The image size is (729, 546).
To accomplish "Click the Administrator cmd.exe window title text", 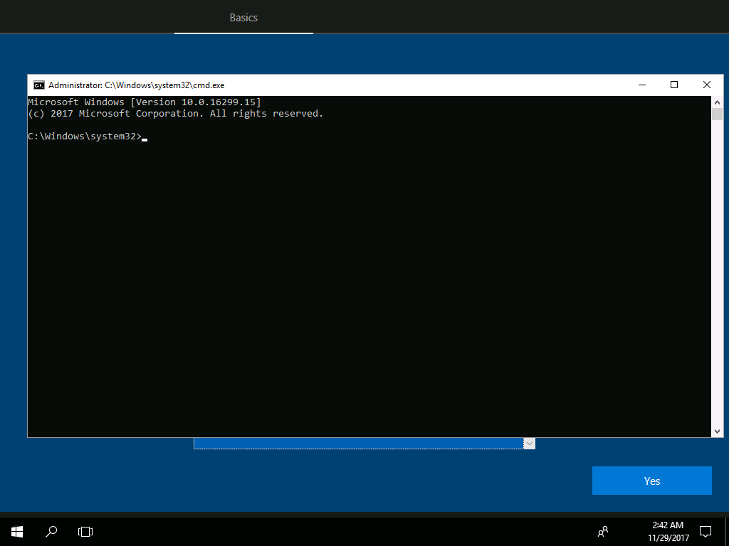I will tap(136, 85).
